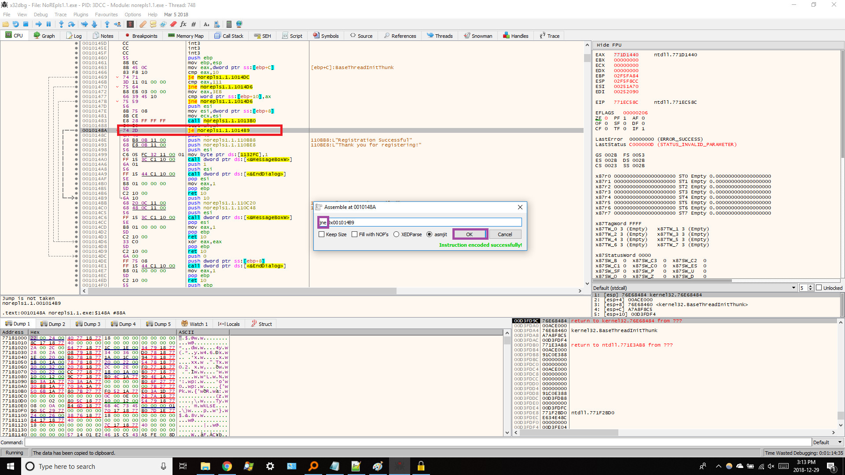Switch to the Call Stack tab
Image resolution: width=845 pixels, height=475 pixels.
pos(229,36)
